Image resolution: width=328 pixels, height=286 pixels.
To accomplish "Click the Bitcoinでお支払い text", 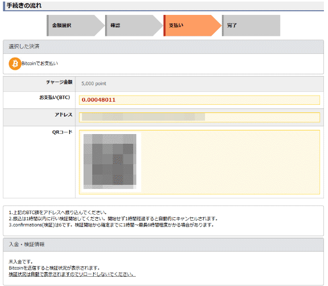I will click(x=40, y=64).
